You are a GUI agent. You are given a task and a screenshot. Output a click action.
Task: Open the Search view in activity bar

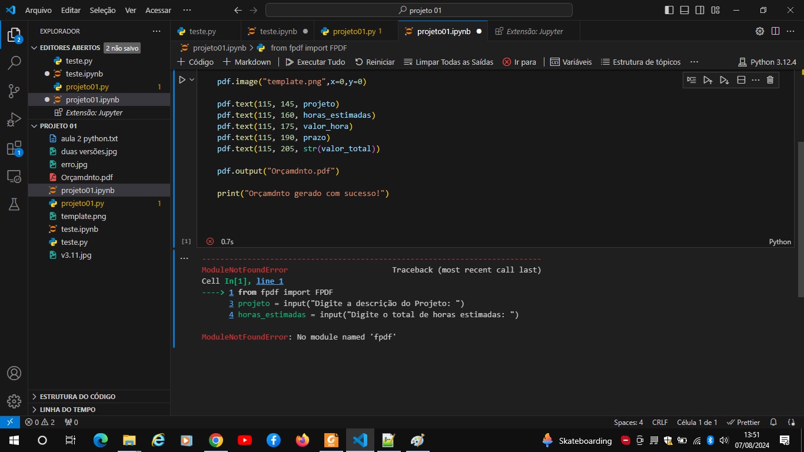14,62
